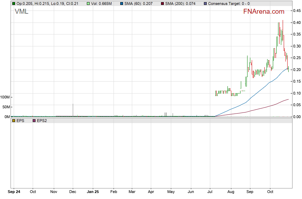Click the purple EPS2 legend swatch
Screen dimensions: 302x199
tap(34, 121)
